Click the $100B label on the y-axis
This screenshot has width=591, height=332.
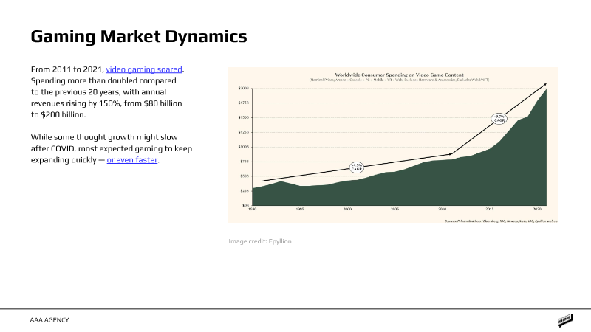click(x=244, y=147)
